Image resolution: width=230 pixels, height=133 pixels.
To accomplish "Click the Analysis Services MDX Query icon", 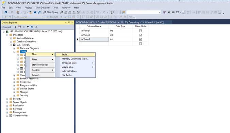I will tap(66, 12).
